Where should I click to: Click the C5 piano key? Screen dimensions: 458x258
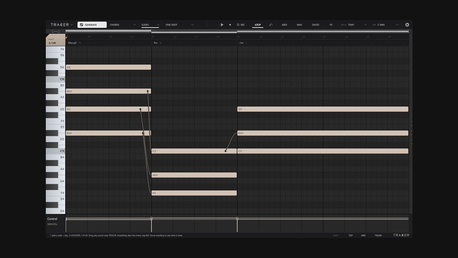(x=56, y=151)
